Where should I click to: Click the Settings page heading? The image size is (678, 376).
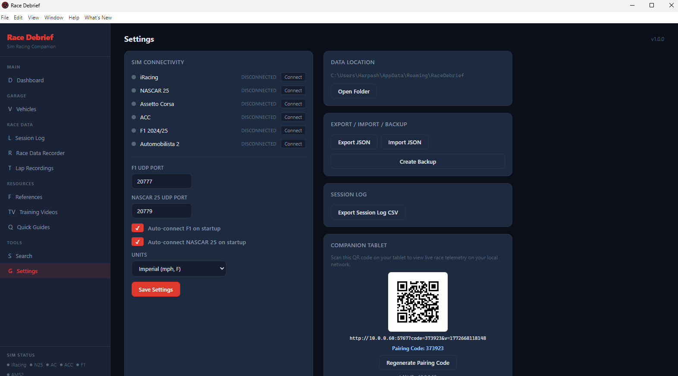tap(139, 39)
